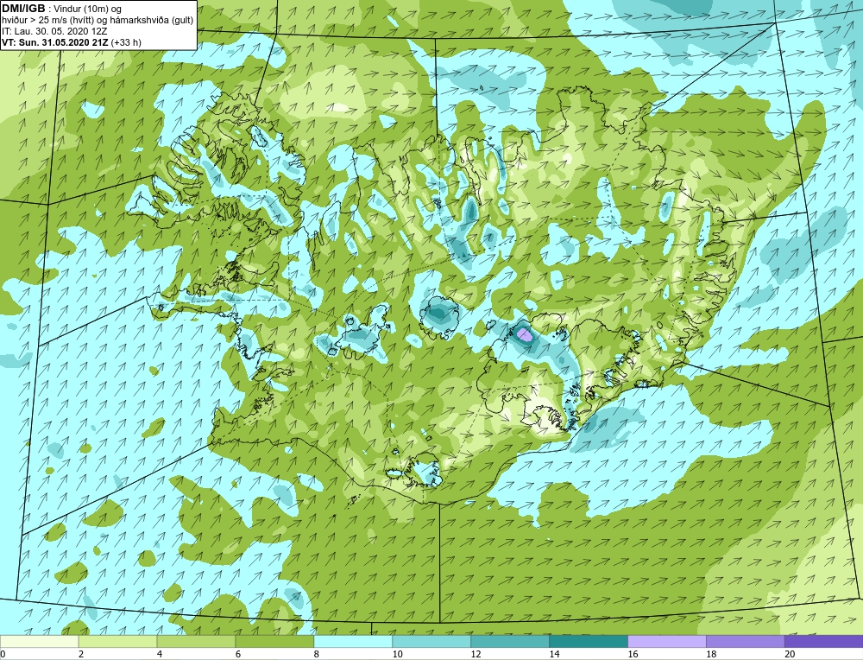Click the 8–10 m/s light cyan legend swatch
Image resolution: width=863 pixels, height=660 pixels.
[x=353, y=641]
